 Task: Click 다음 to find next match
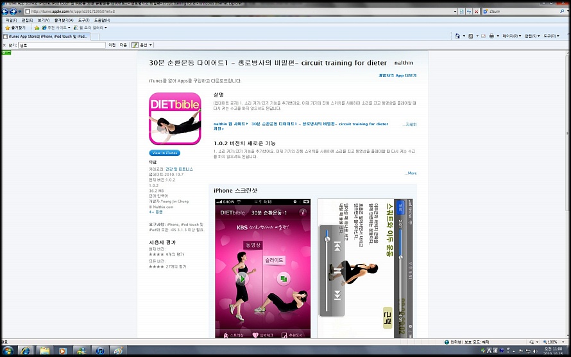tap(123, 45)
